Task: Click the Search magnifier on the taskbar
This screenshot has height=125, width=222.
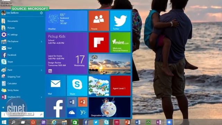Action: click(14, 122)
